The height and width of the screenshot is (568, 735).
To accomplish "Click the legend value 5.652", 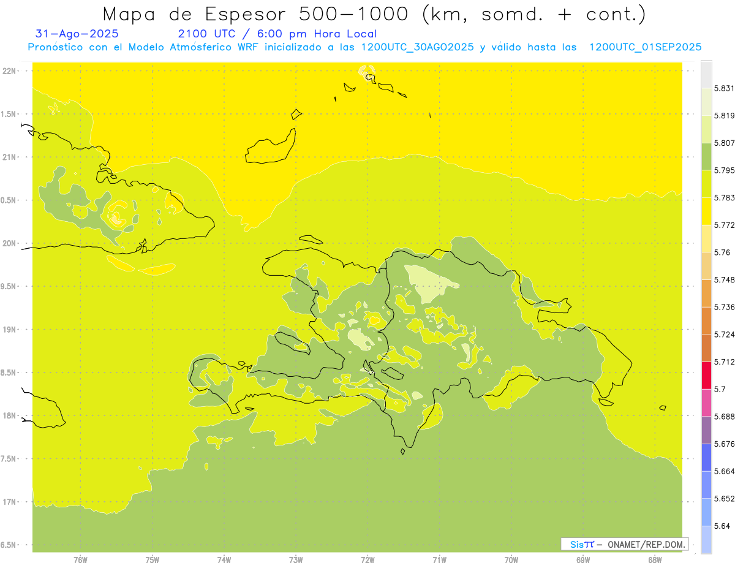I will tap(725, 499).
